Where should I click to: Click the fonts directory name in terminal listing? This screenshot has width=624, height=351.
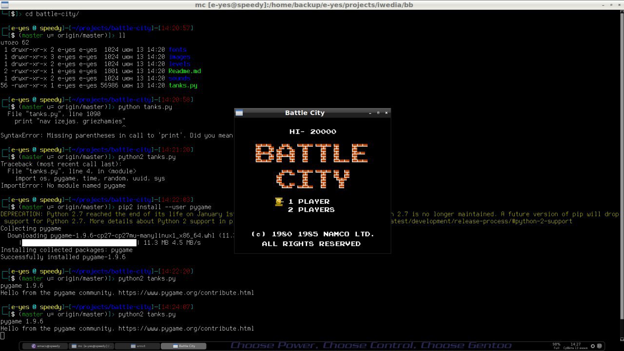177,50
